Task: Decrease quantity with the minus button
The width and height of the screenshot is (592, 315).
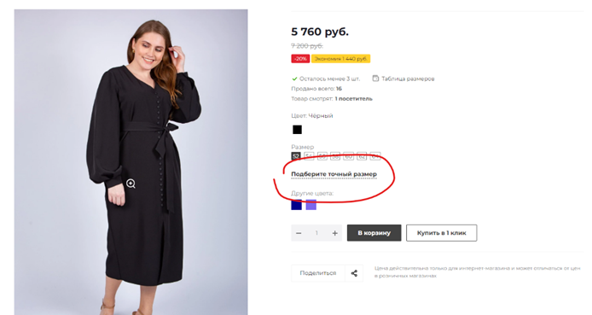Action: [x=299, y=233]
